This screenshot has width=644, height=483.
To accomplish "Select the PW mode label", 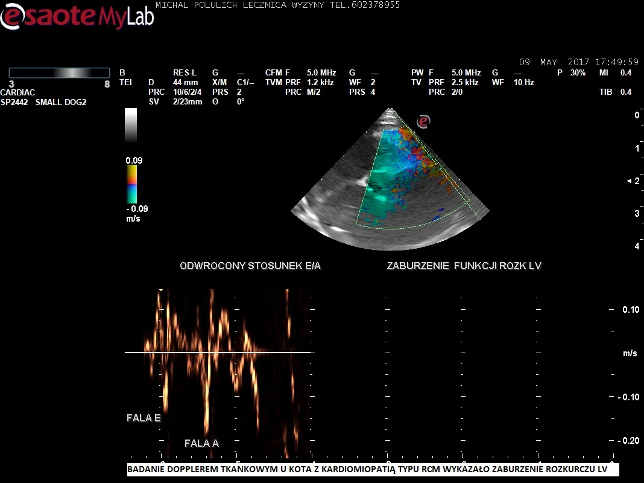I will click(x=417, y=73).
